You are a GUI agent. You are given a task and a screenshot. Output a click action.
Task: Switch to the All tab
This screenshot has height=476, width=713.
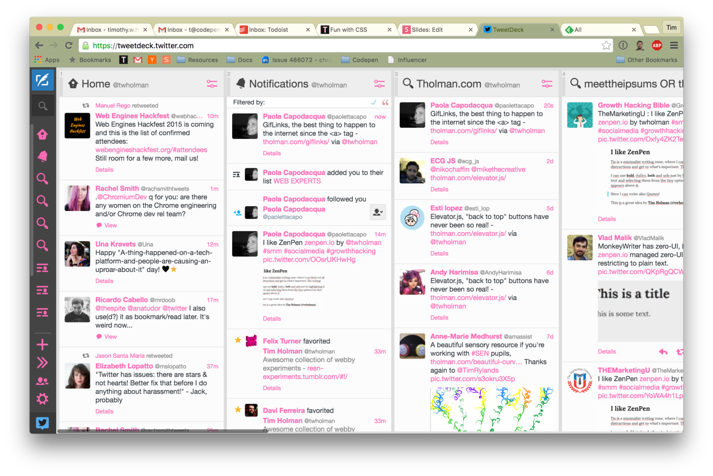coord(599,30)
